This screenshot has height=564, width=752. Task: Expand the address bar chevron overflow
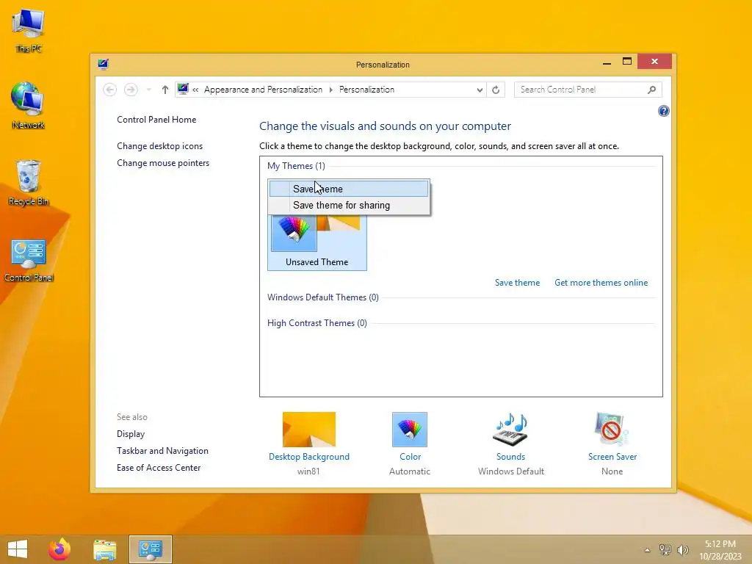[x=195, y=90]
